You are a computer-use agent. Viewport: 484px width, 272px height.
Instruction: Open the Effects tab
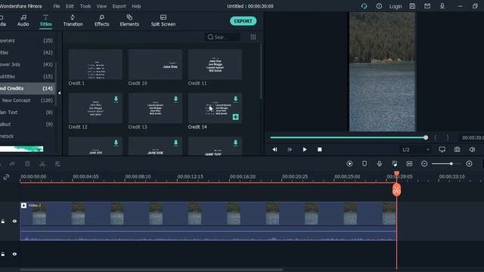point(101,20)
